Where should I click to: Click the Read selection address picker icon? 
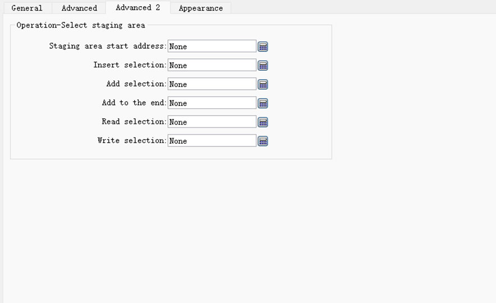pyautogui.click(x=263, y=122)
